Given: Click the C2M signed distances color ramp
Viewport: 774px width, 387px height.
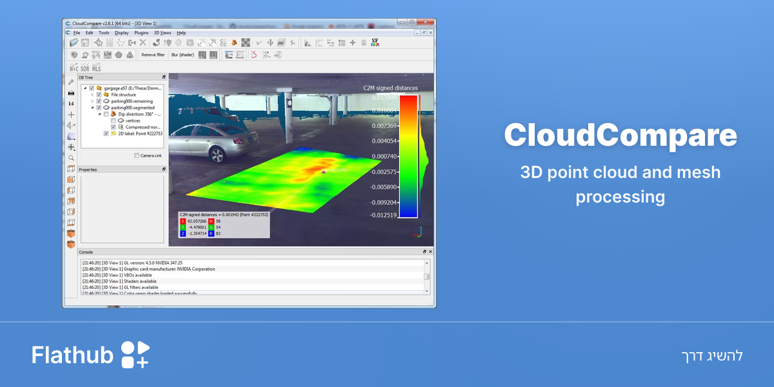Looking at the screenshot, I should click(409, 157).
